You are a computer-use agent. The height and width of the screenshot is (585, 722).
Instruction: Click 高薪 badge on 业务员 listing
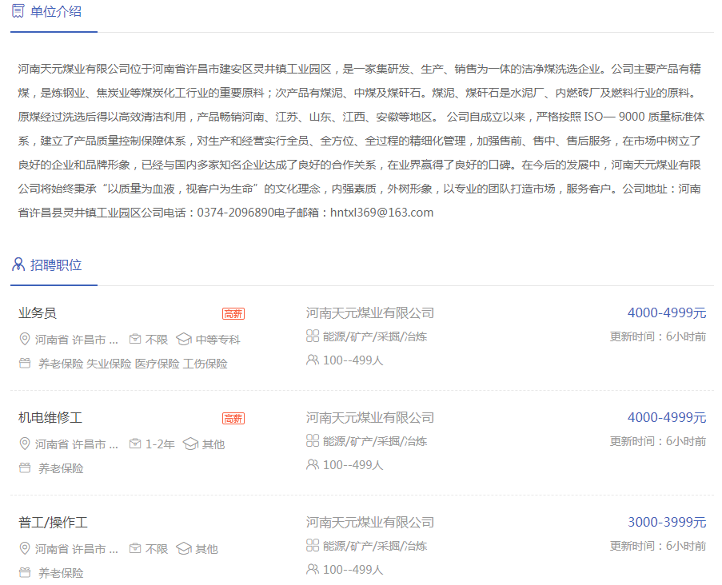point(233,314)
